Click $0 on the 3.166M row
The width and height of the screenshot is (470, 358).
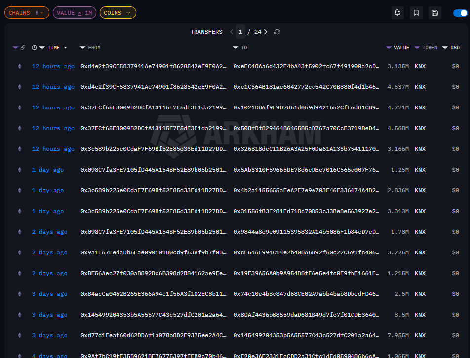point(455,149)
